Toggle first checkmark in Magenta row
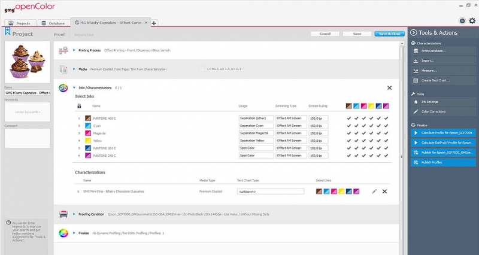 pyautogui.click(x=349, y=133)
